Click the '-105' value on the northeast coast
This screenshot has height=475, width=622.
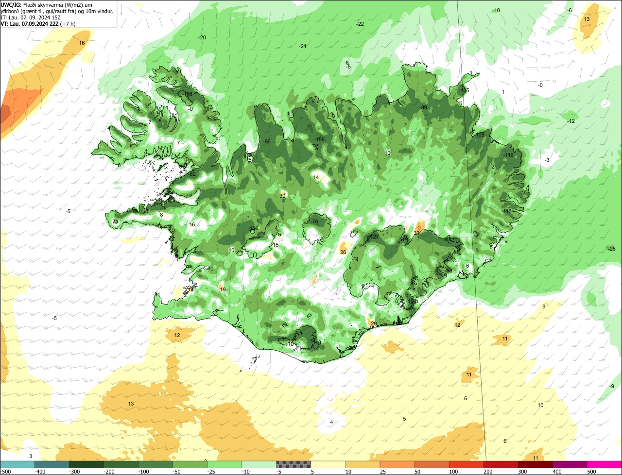click(464, 90)
